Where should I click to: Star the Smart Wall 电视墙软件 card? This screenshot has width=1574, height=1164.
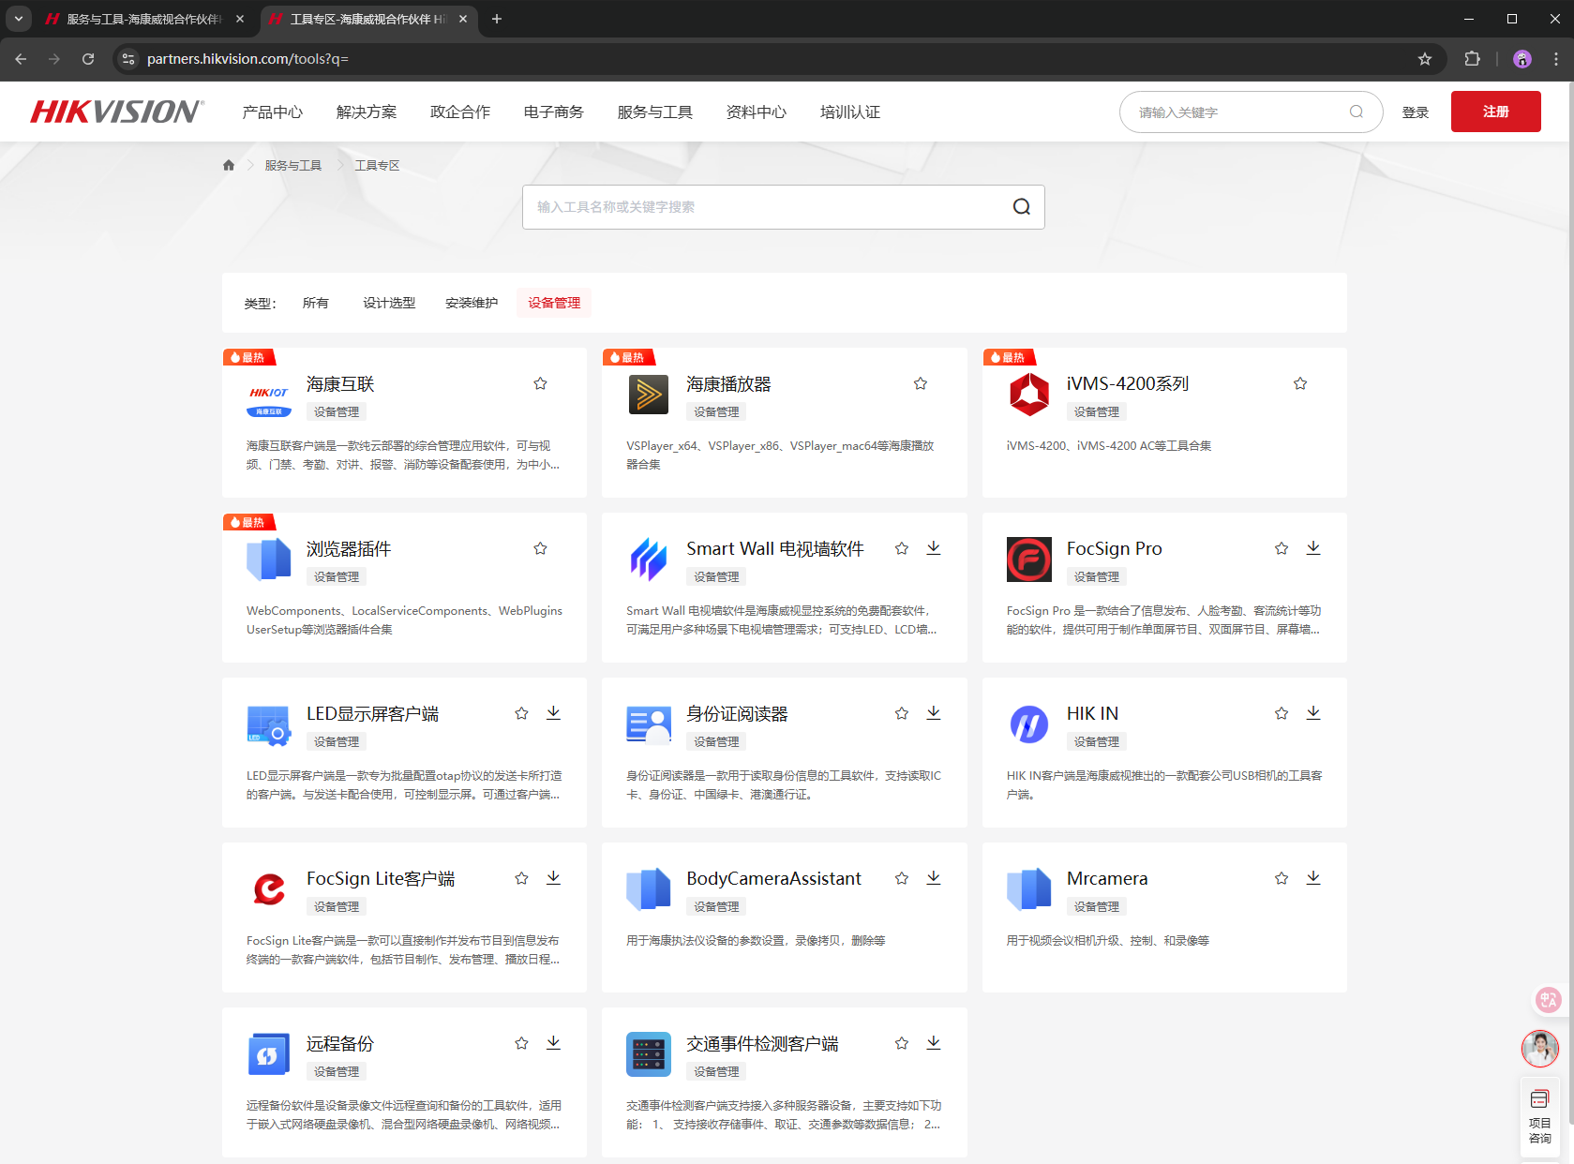click(x=902, y=548)
